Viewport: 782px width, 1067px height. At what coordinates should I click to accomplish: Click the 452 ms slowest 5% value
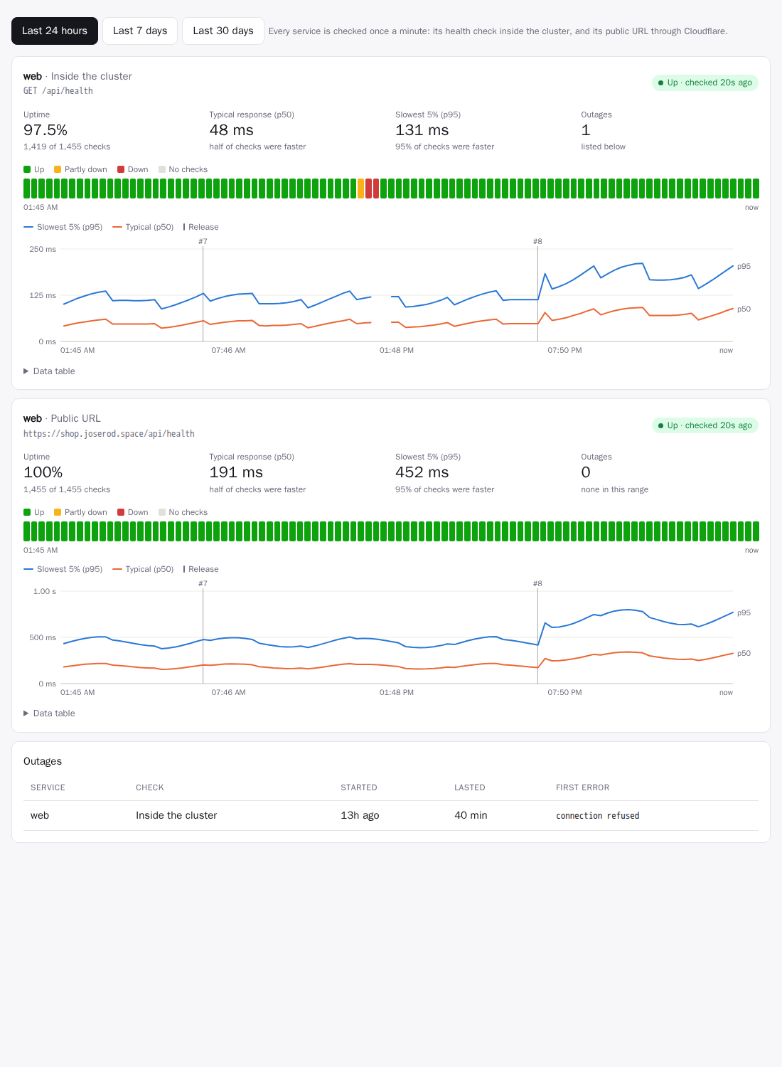pyautogui.click(x=422, y=472)
